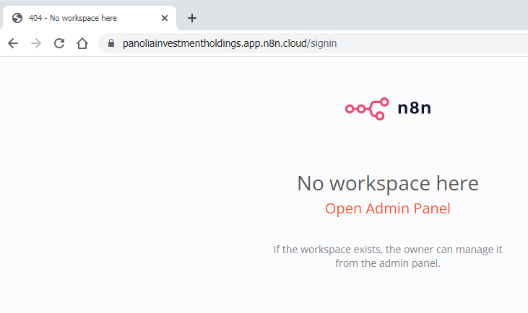This screenshot has height=313, width=528.
Task: Close the '404 - No workspace here' tab
Action: (165, 18)
